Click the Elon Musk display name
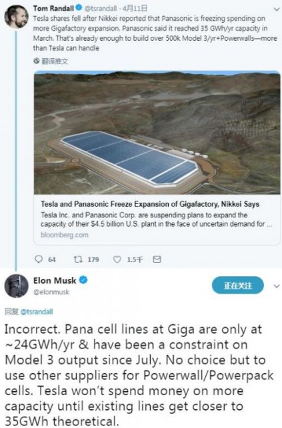This screenshot has width=282, height=428. click(x=55, y=280)
